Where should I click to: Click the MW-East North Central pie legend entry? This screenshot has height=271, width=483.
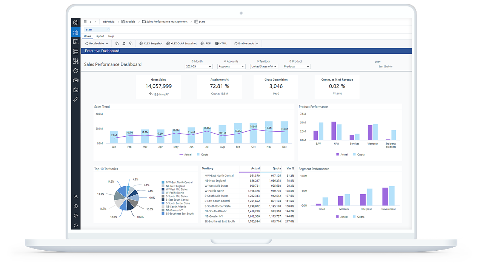pos(177,183)
